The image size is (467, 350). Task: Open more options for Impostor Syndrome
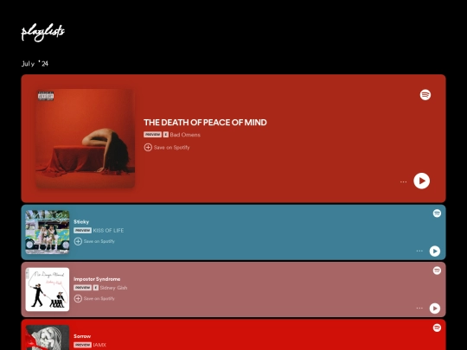point(419,308)
